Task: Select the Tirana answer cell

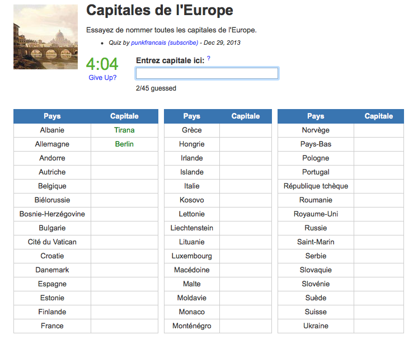Action: pos(124,130)
